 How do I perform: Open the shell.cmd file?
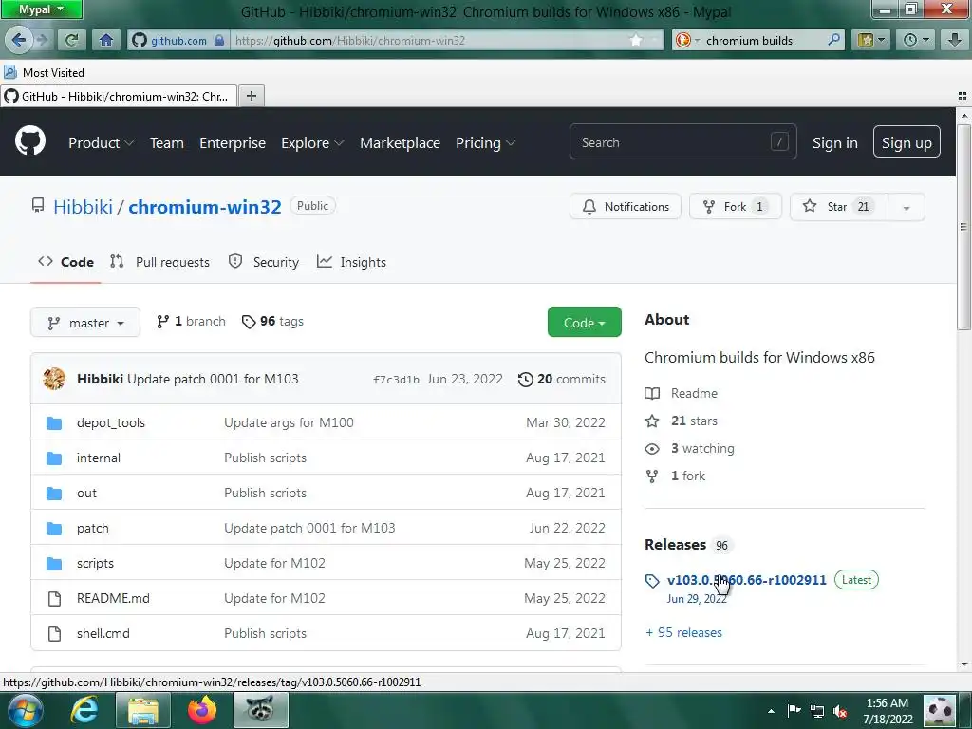pos(103,633)
